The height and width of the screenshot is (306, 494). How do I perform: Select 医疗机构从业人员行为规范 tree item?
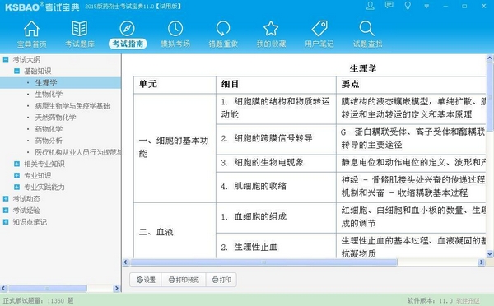coord(78,152)
